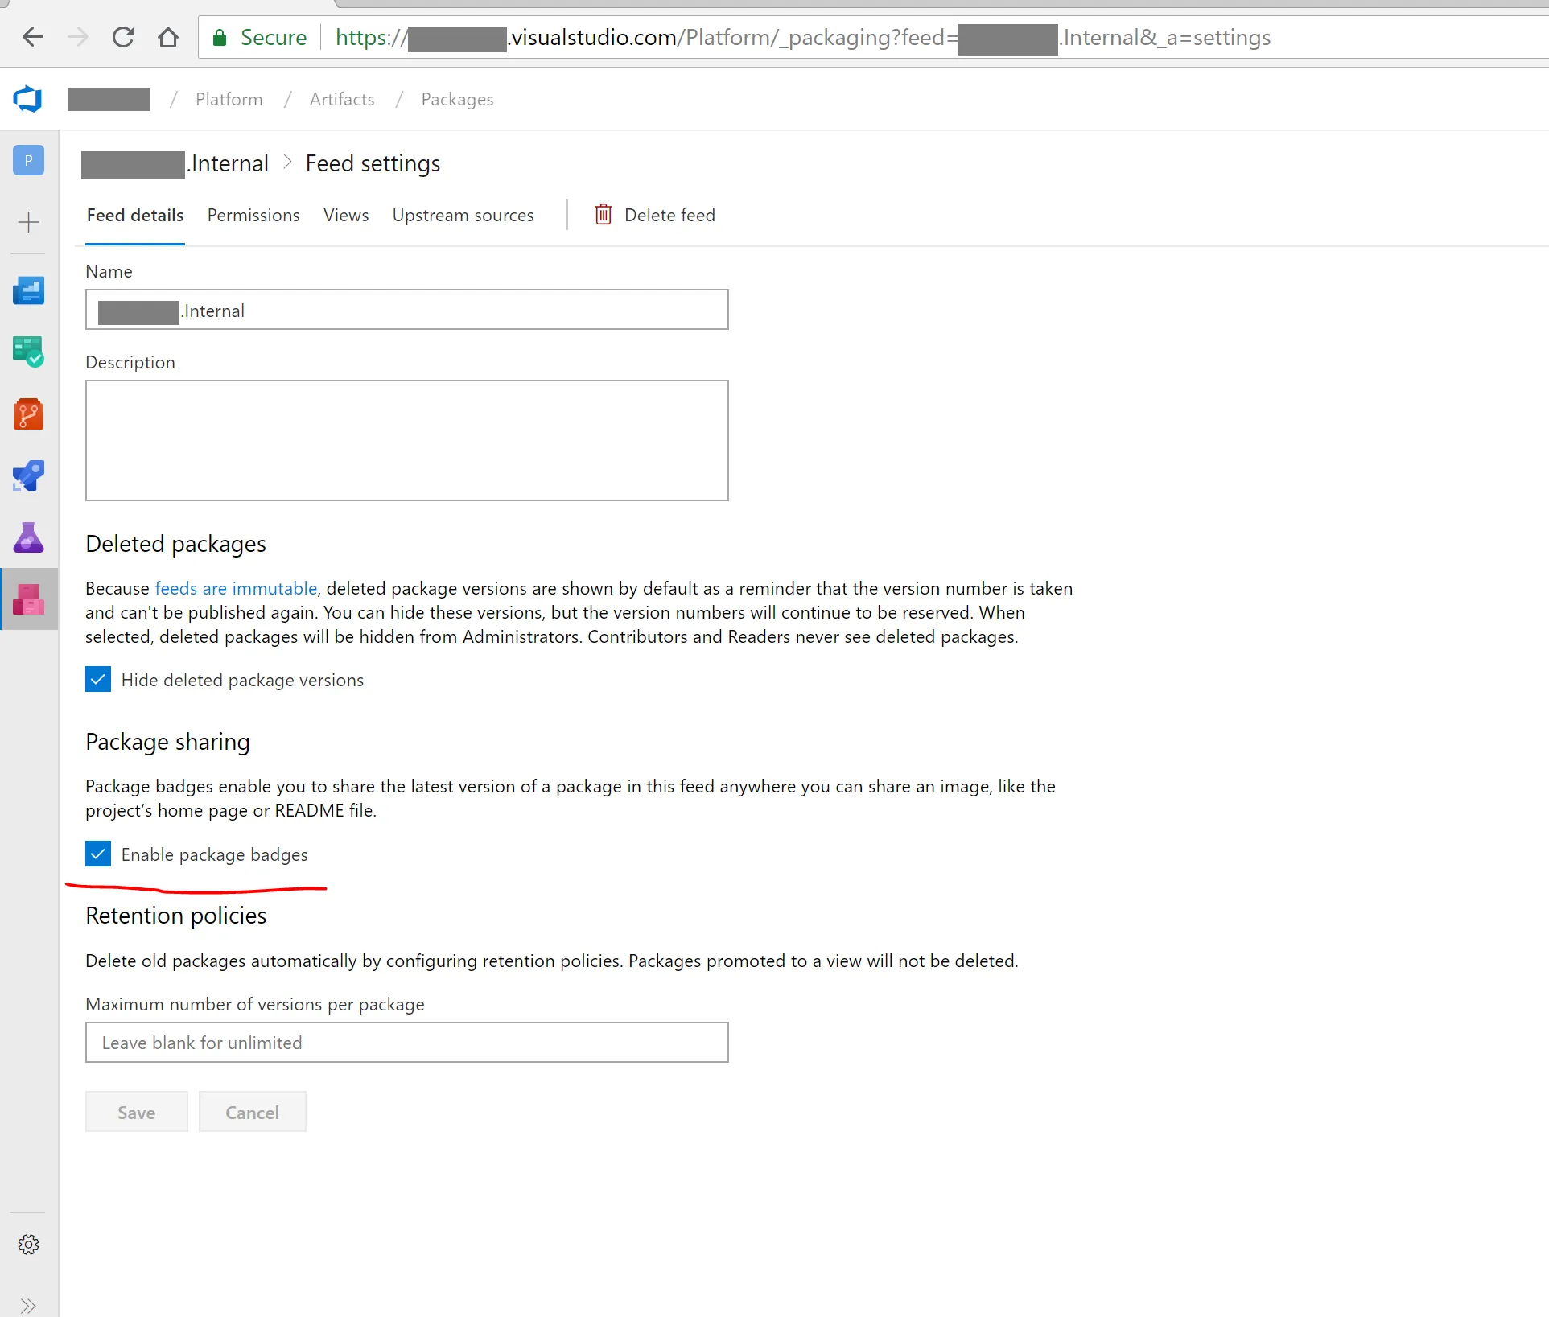Expand the sidebar with double chevron
1549x1317 pixels.
click(x=28, y=1305)
